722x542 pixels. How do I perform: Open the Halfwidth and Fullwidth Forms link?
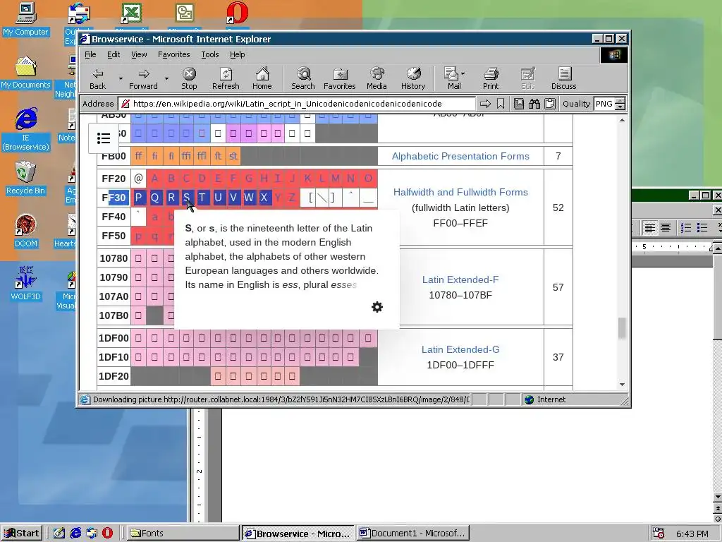click(x=460, y=192)
